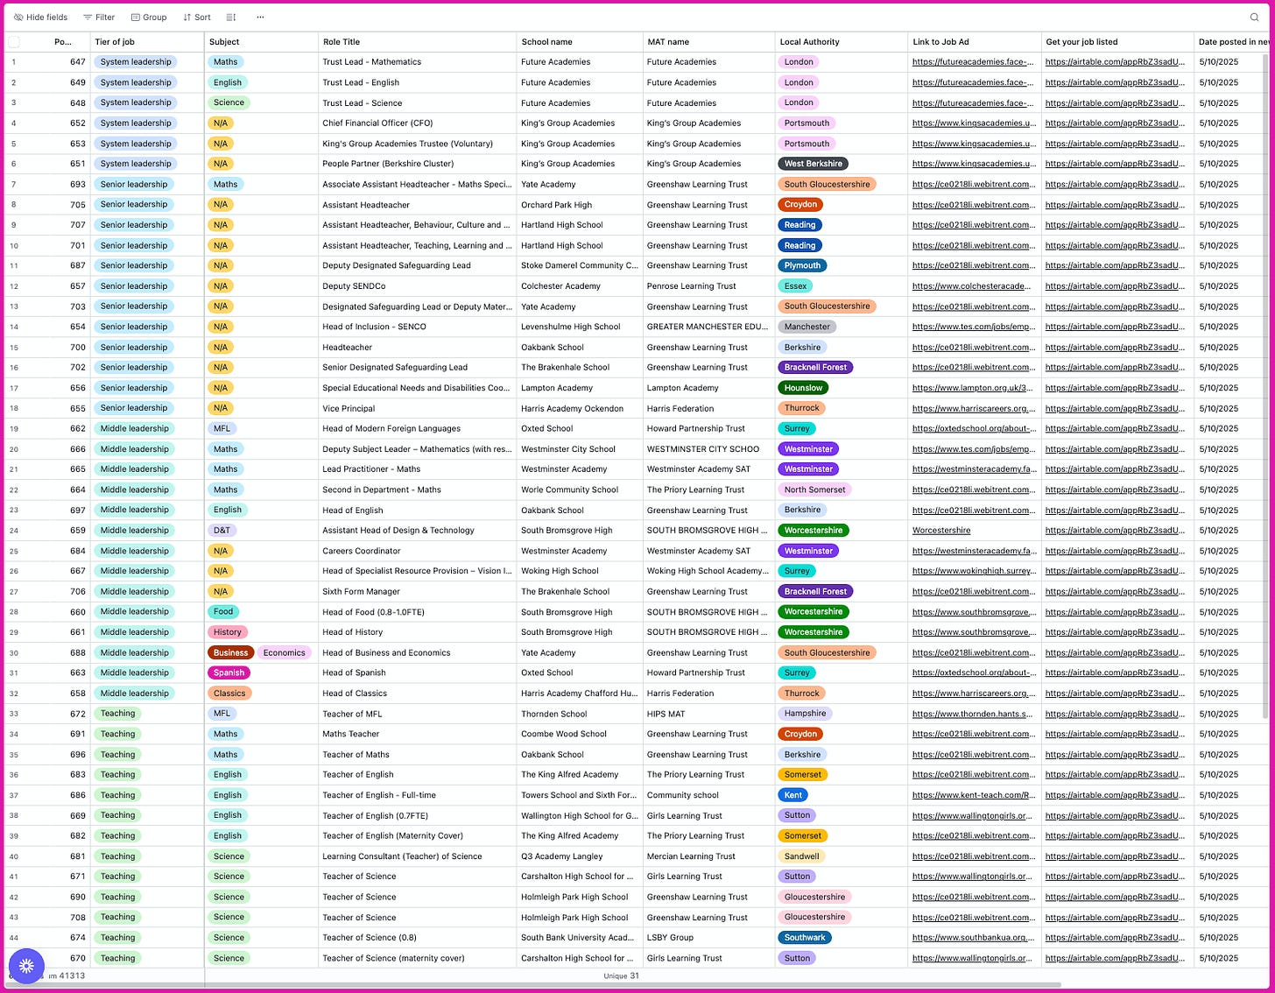Click the Kent authority tag

click(x=792, y=795)
